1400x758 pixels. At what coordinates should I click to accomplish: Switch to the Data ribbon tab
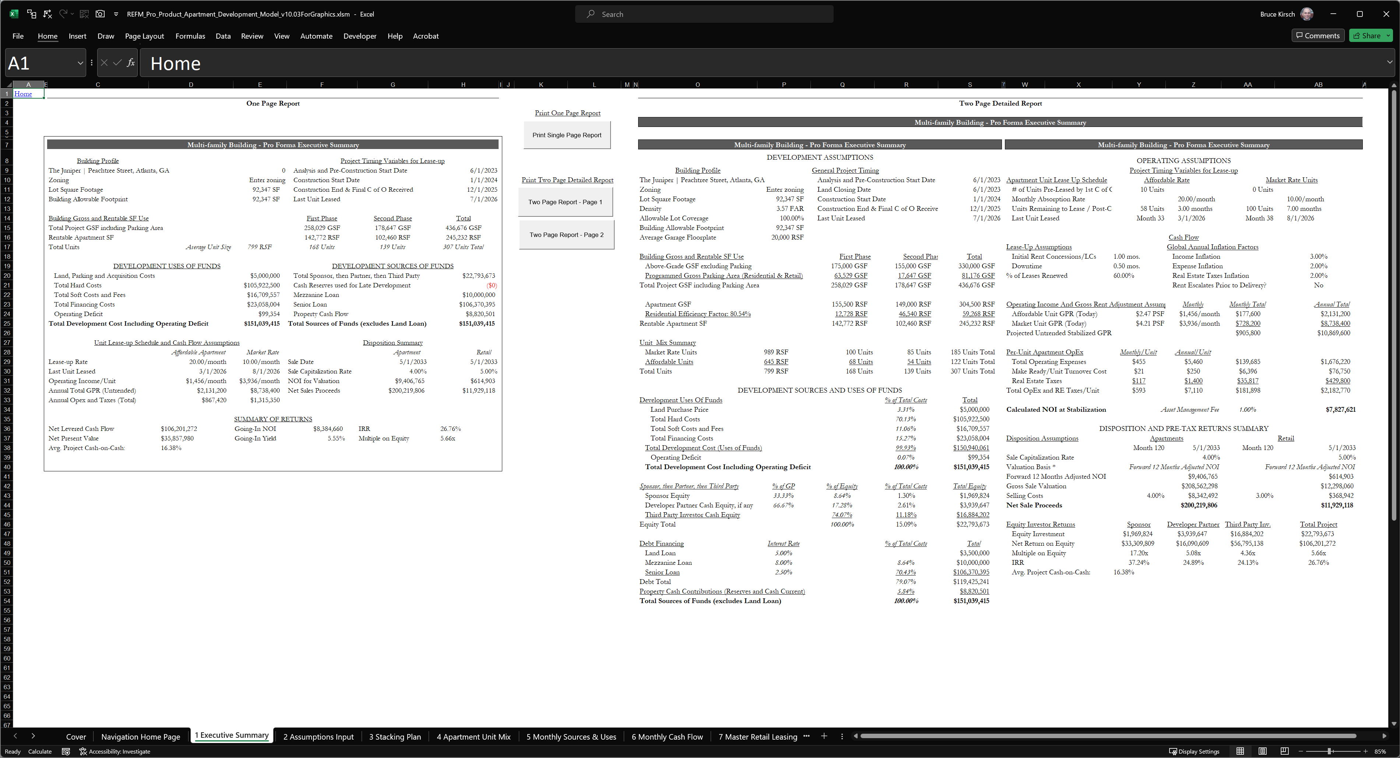click(x=223, y=36)
